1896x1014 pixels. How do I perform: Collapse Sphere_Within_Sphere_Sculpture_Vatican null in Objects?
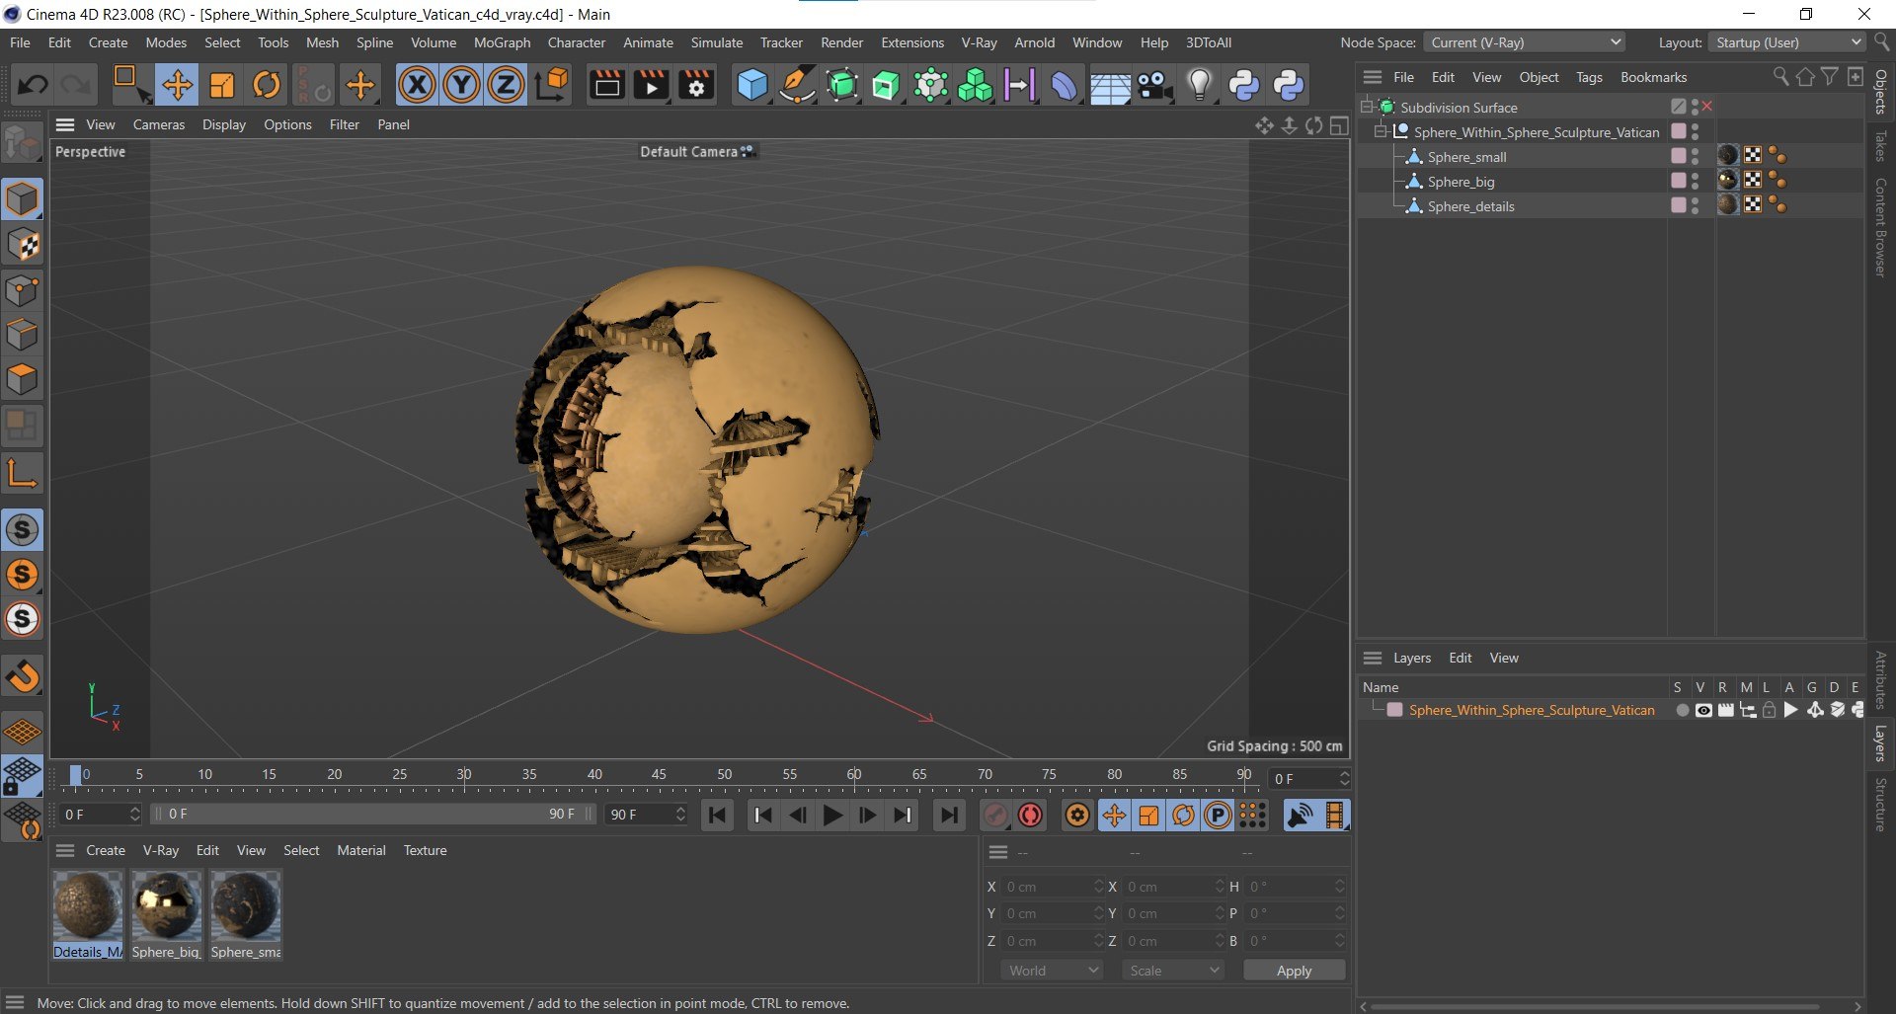[1381, 131]
